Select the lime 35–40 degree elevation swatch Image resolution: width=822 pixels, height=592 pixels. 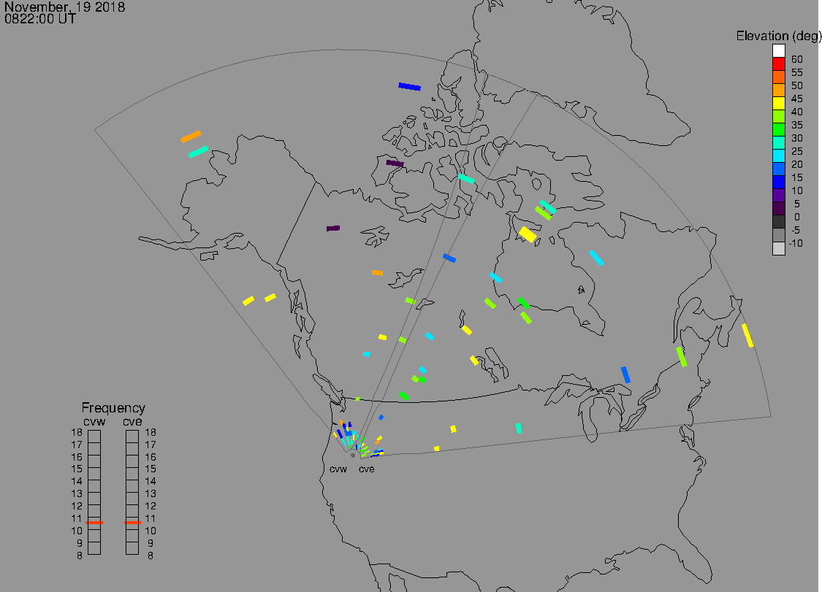pos(778,116)
